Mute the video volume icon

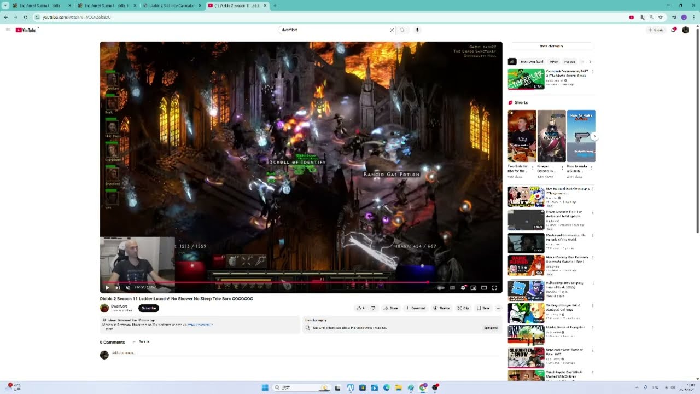click(128, 287)
